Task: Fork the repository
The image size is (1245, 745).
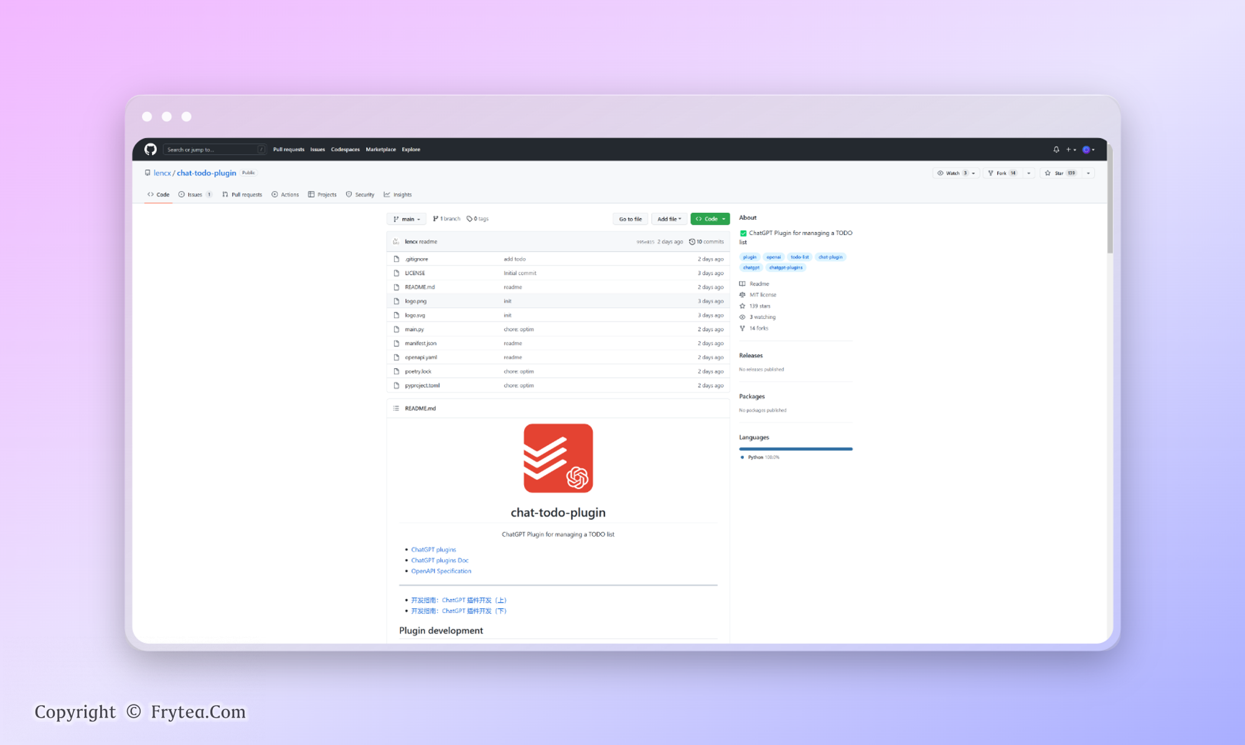Action: pyautogui.click(x=1000, y=173)
